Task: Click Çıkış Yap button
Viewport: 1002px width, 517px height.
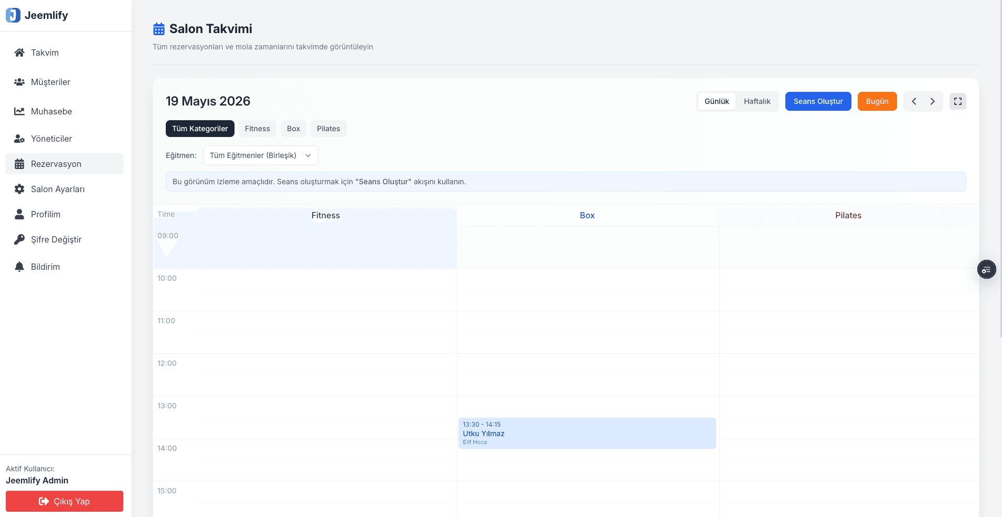Action: [65, 501]
